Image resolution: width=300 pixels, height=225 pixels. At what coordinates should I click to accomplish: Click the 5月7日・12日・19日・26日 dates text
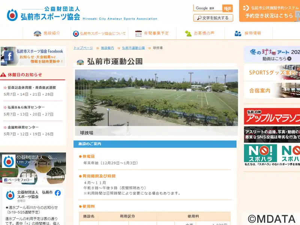29,134
